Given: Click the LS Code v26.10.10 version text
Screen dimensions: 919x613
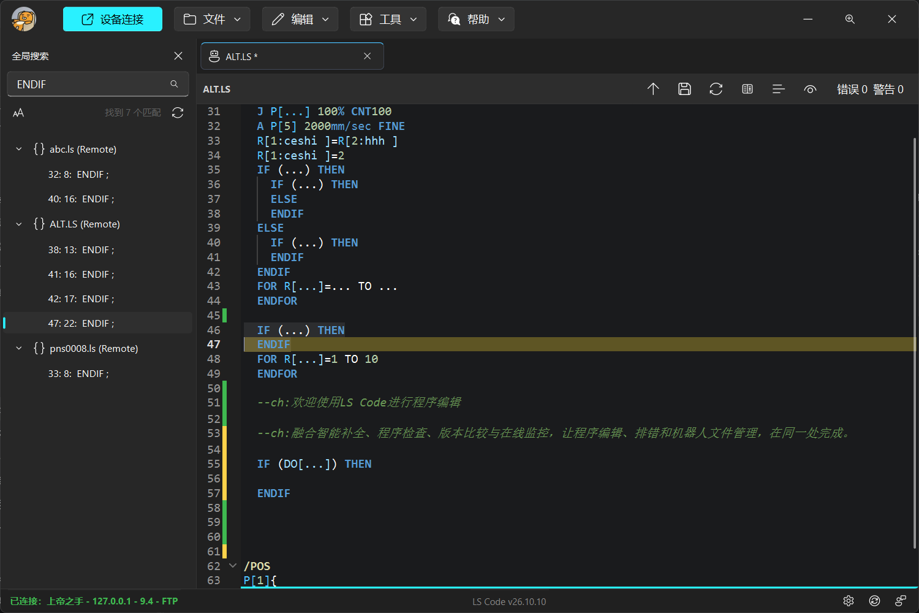Looking at the screenshot, I should (509, 602).
